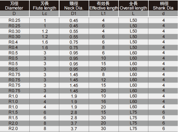
Task: Select effective length 15 in R1.5 row
Action: [x=103, y=112]
